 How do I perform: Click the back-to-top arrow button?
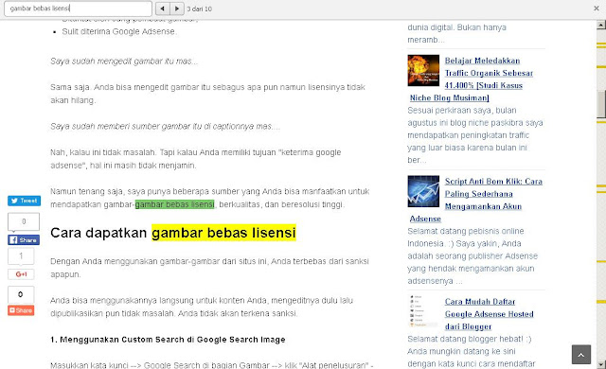click(581, 354)
